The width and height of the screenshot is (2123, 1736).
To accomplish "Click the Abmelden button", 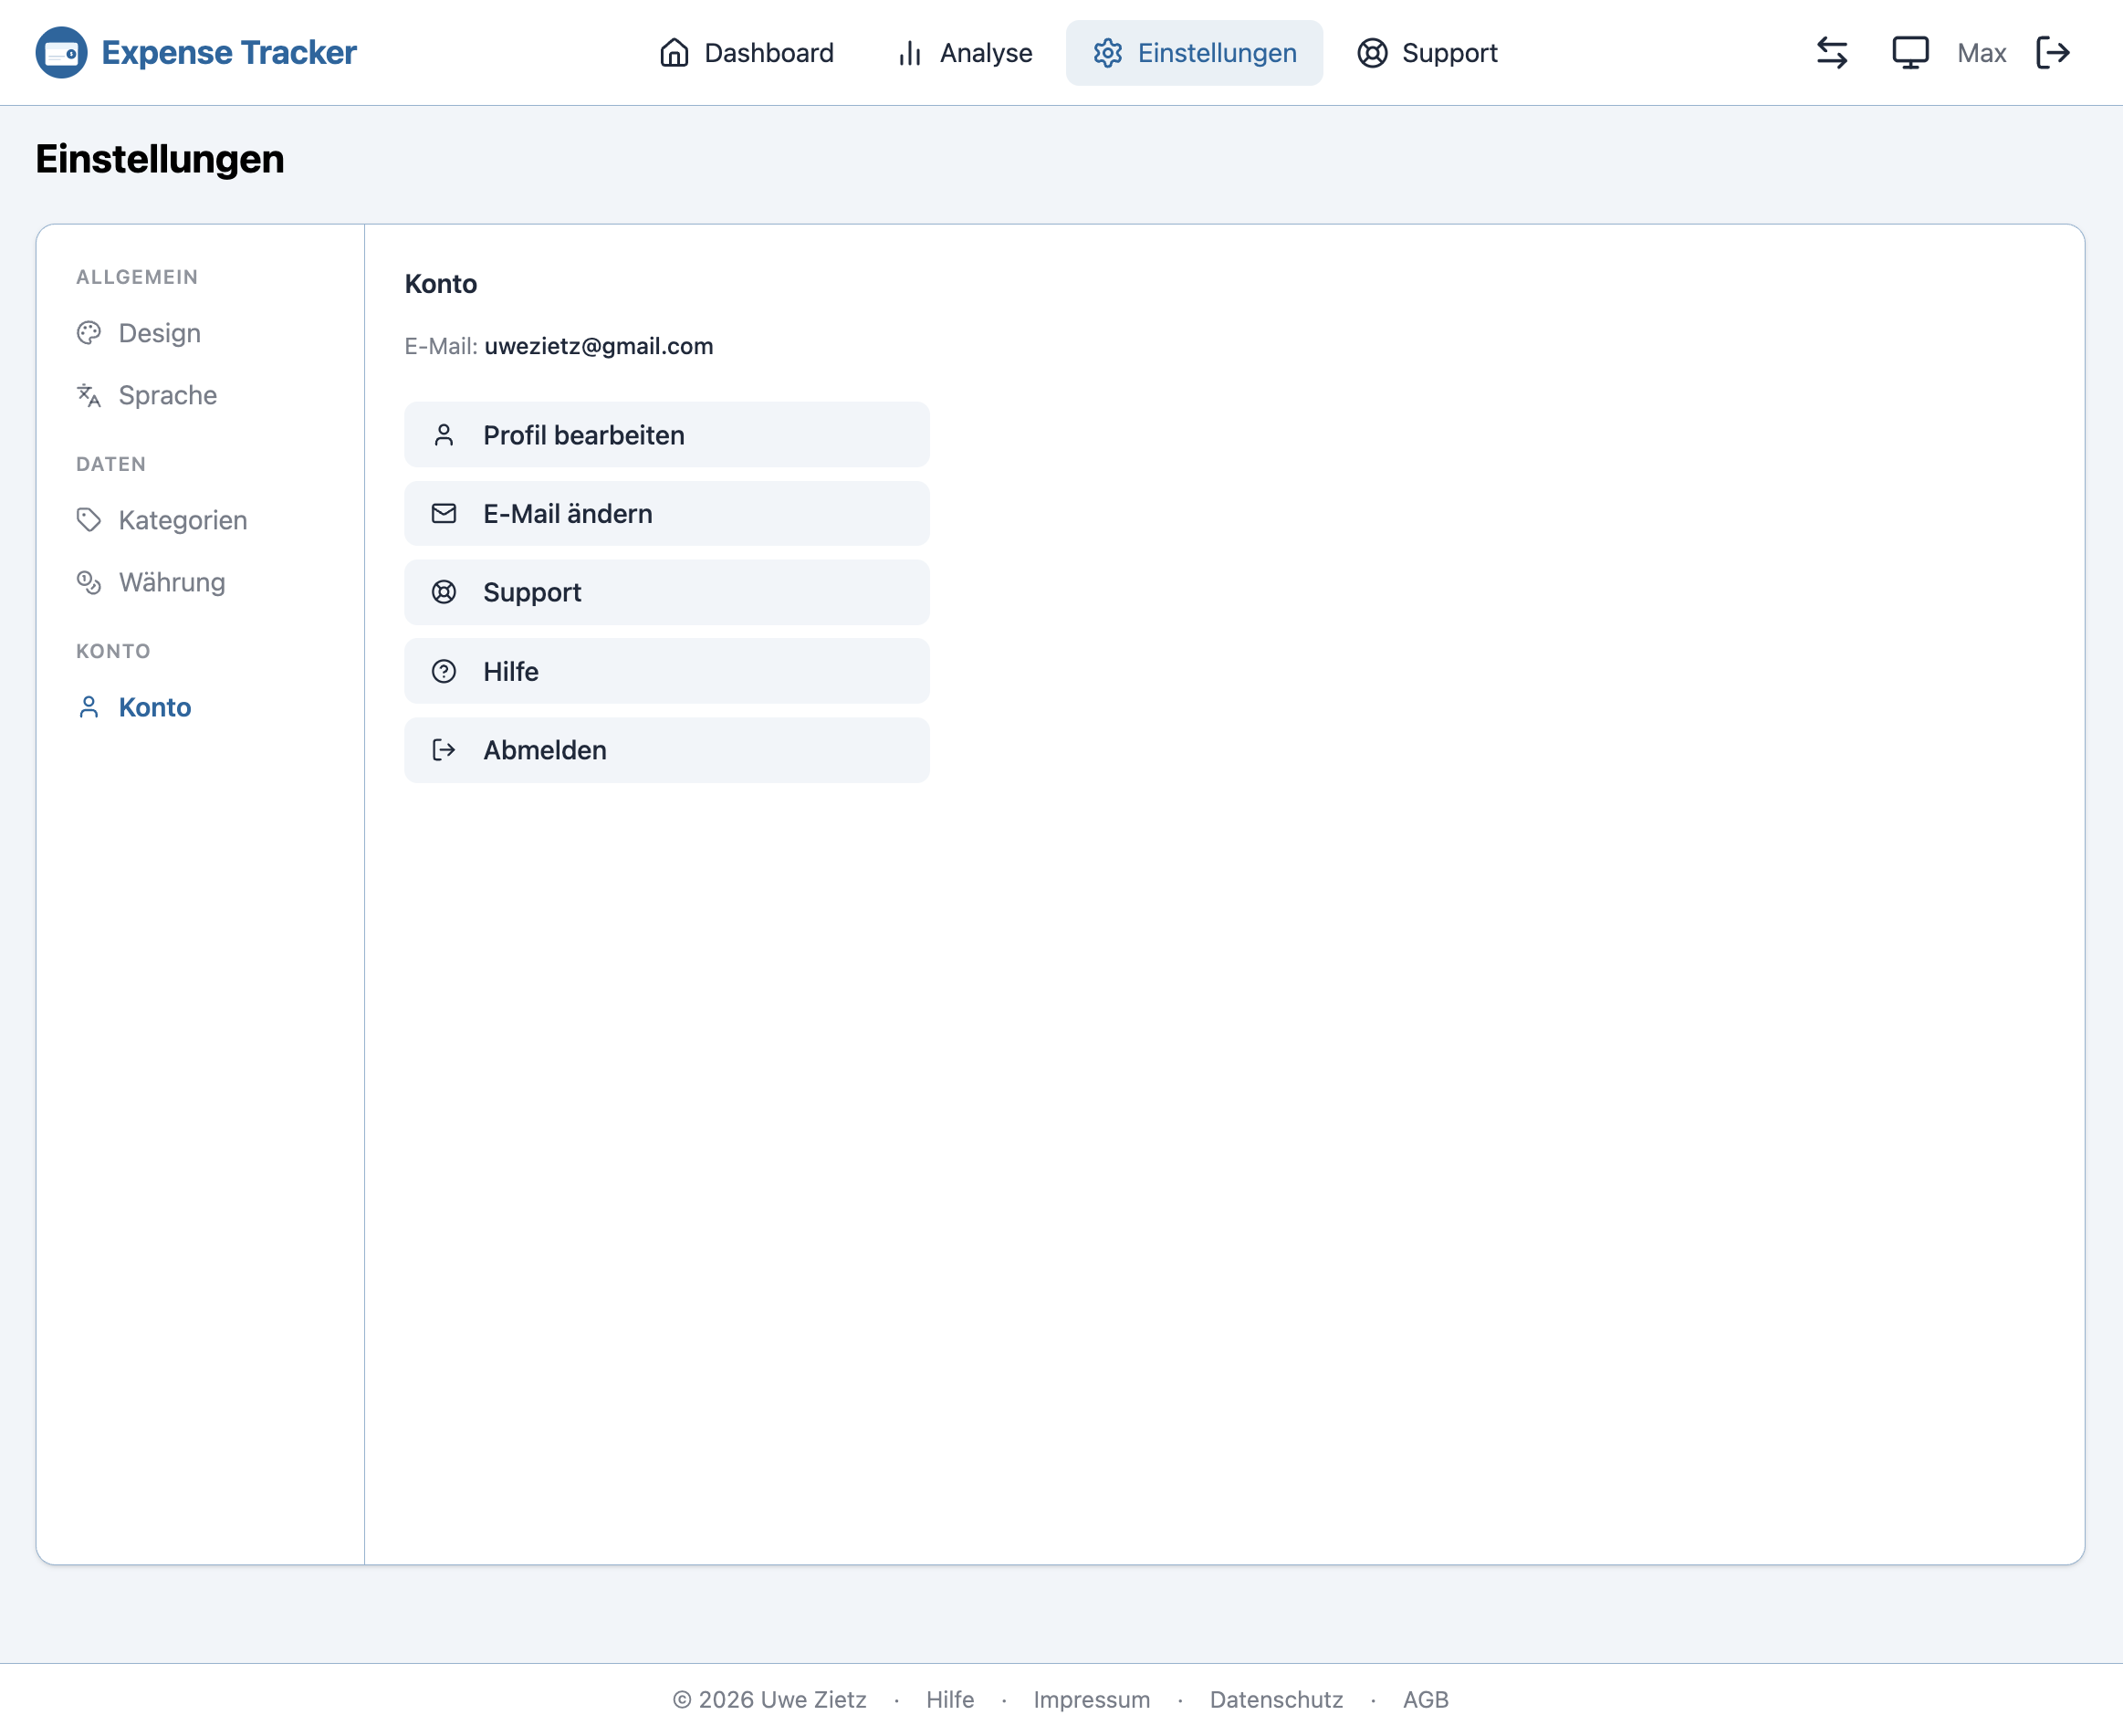I will coord(666,750).
